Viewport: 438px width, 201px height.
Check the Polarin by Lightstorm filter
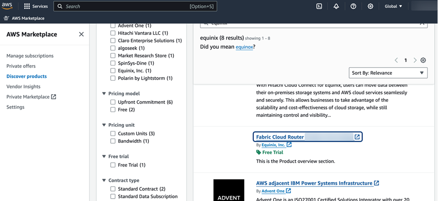coord(113,78)
